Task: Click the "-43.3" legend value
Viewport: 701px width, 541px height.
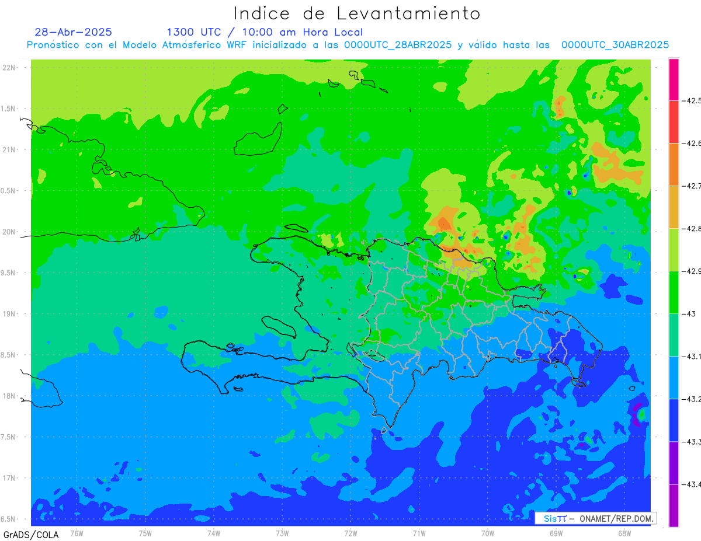Action: tap(692, 441)
